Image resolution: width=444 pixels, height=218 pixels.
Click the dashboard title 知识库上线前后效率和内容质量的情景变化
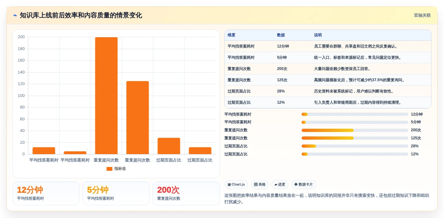coord(81,15)
